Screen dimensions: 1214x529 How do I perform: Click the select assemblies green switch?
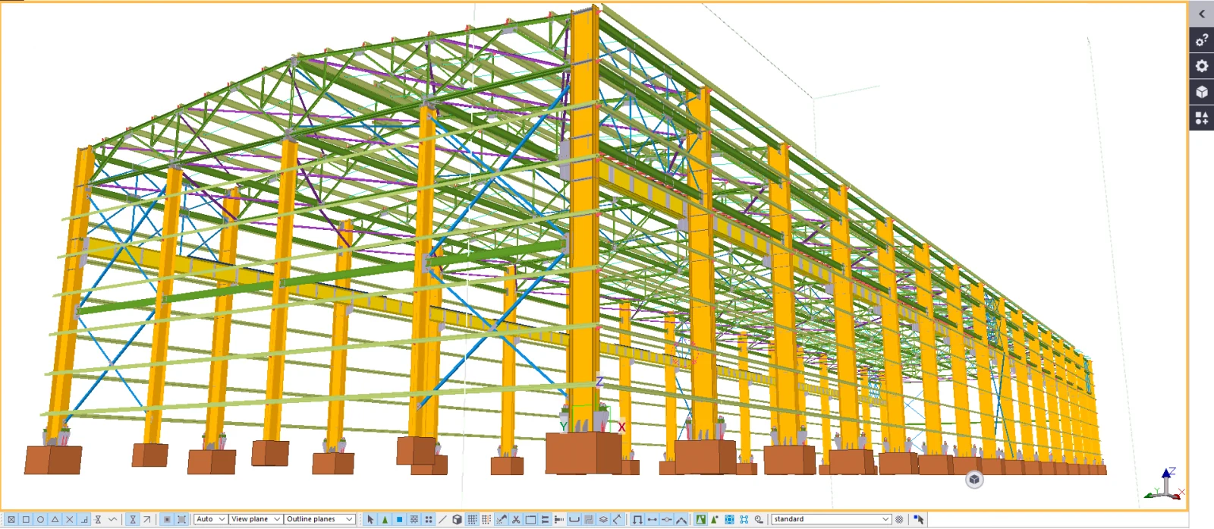701,519
